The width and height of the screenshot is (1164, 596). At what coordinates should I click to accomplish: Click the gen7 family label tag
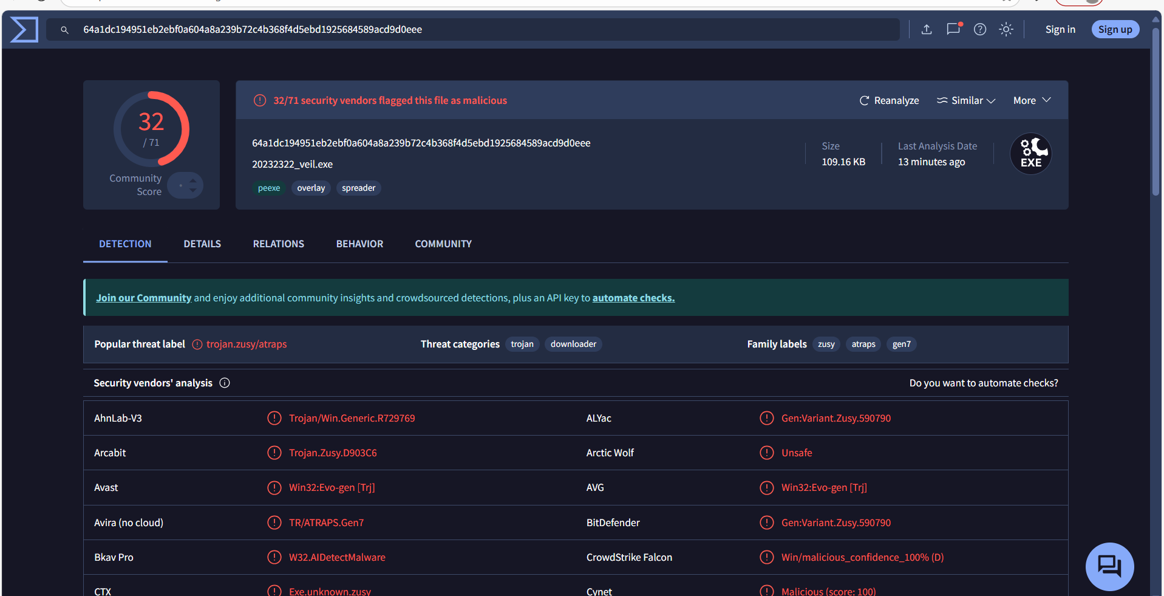tap(902, 344)
